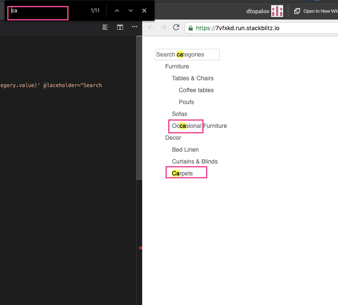Select the Carpets tree item

pyautogui.click(x=182, y=173)
